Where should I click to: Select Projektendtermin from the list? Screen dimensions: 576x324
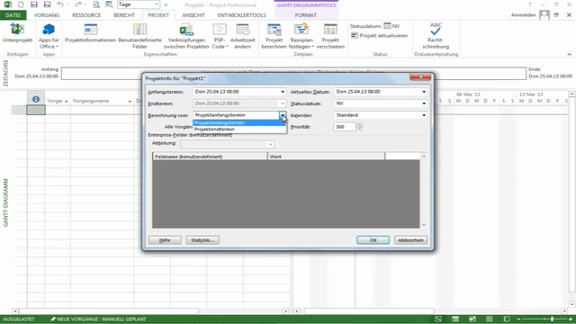239,130
